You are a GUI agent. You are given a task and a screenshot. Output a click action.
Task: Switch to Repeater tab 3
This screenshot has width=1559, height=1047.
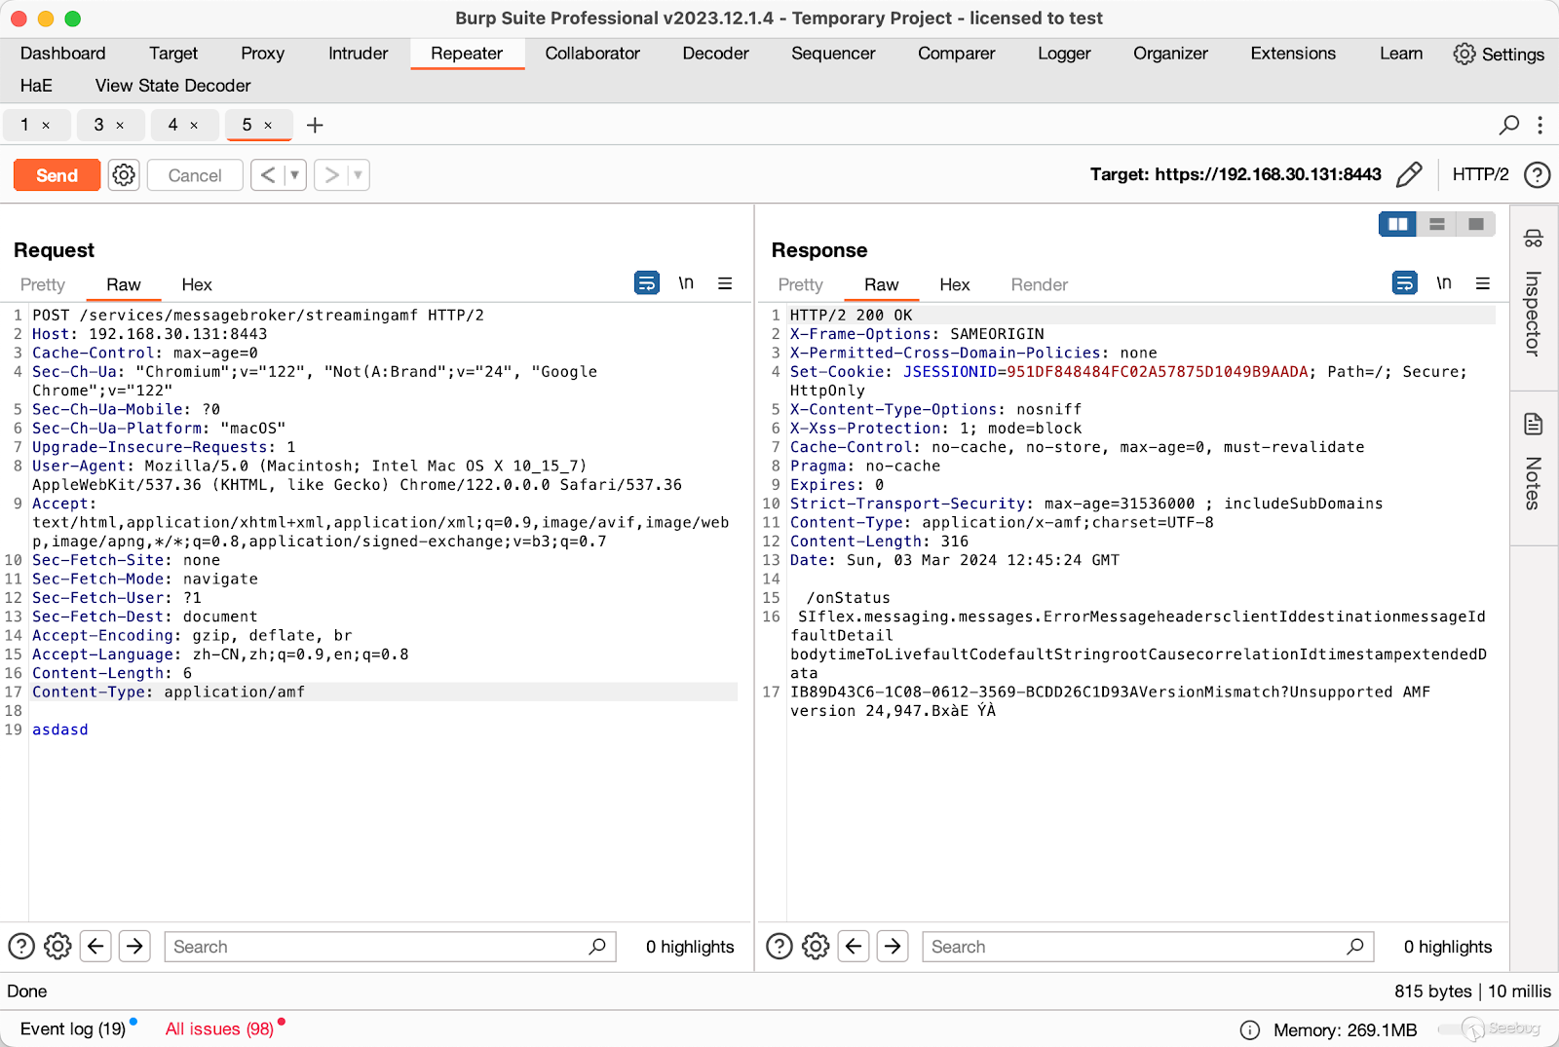[99, 125]
